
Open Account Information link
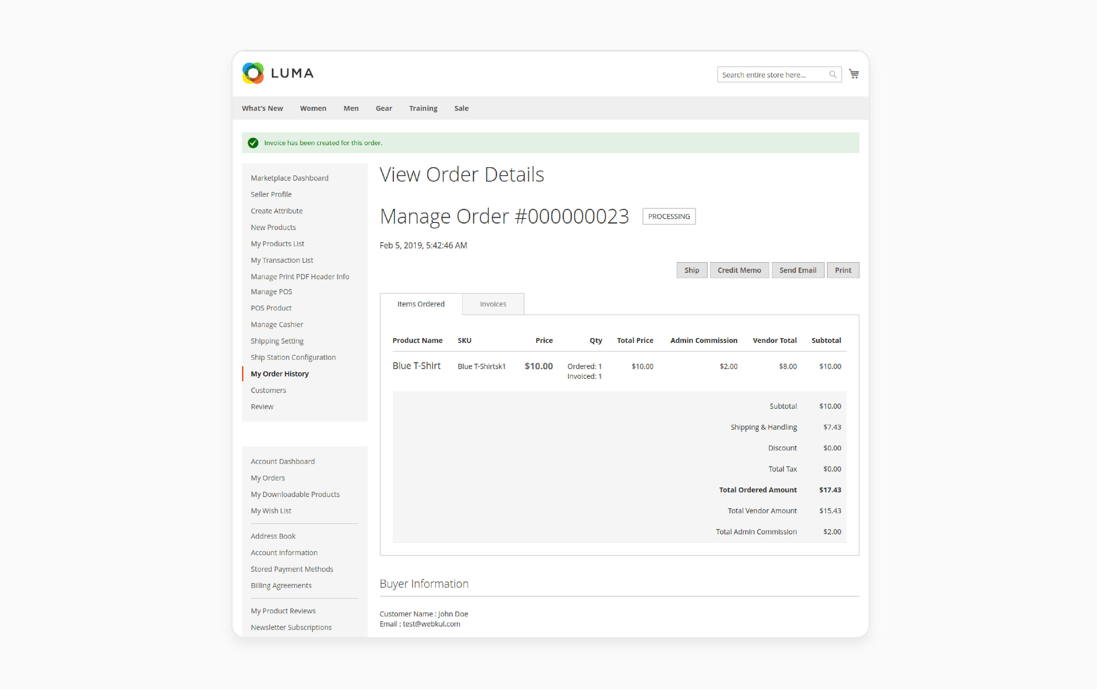point(284,553)
